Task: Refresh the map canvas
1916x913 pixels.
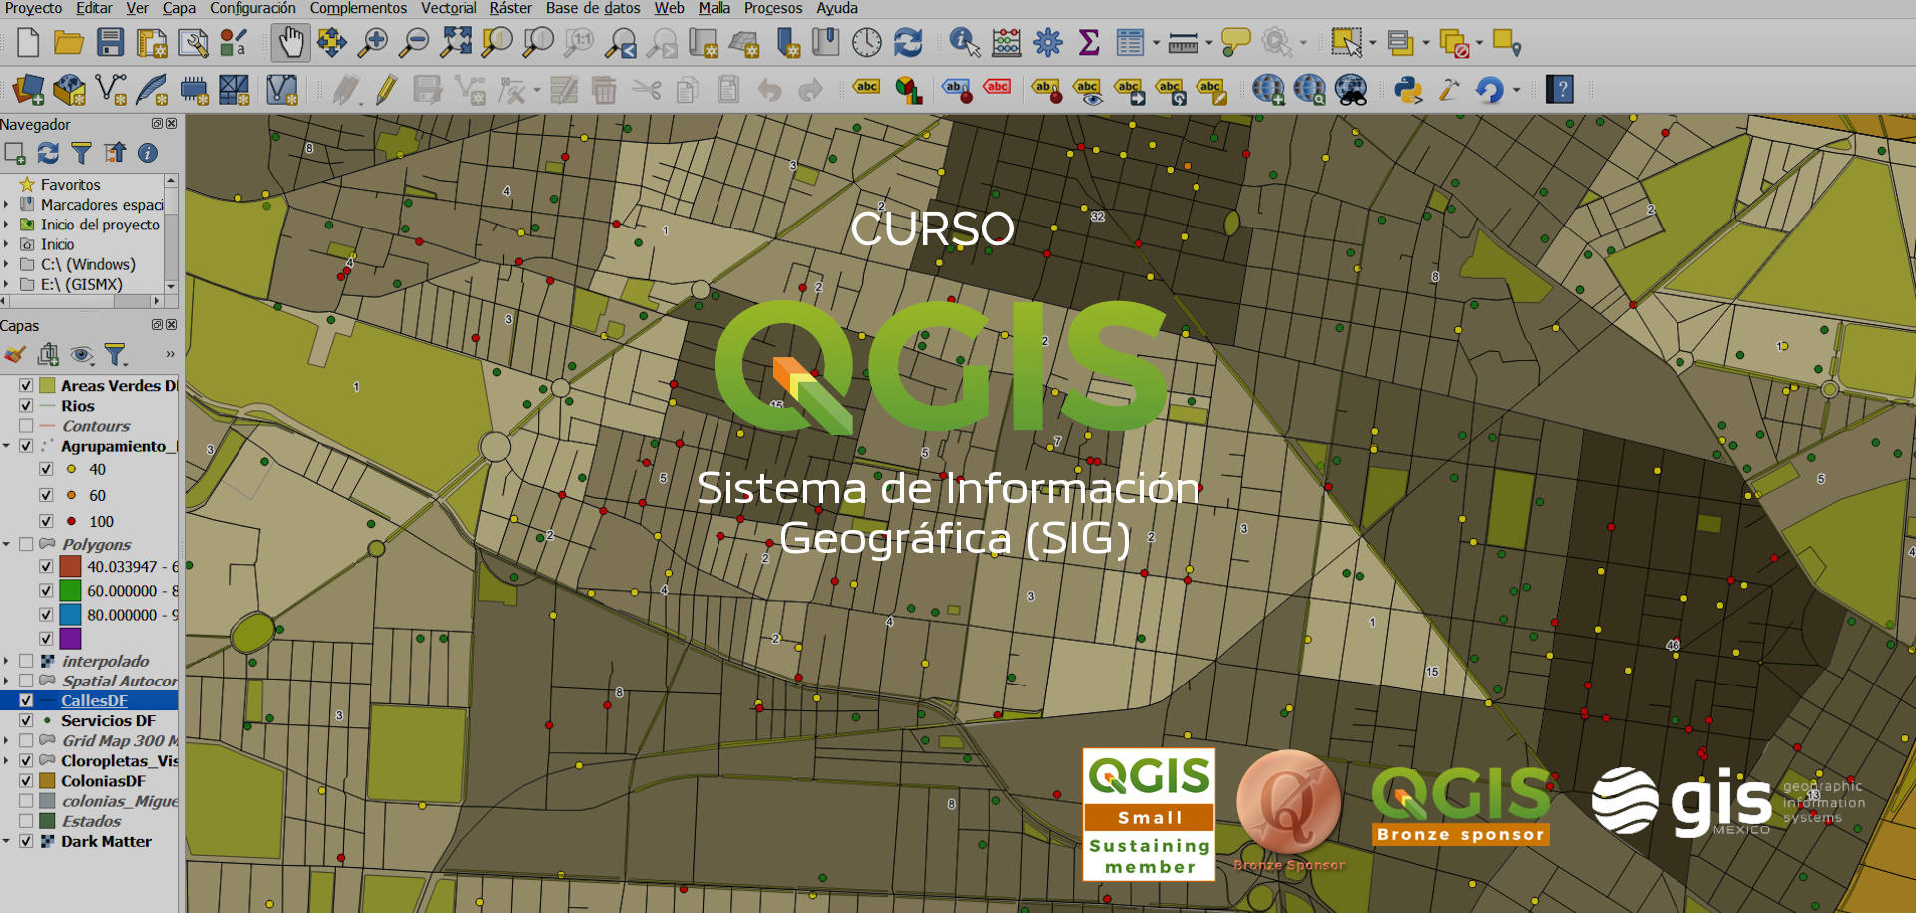Action: click(907, 43)
